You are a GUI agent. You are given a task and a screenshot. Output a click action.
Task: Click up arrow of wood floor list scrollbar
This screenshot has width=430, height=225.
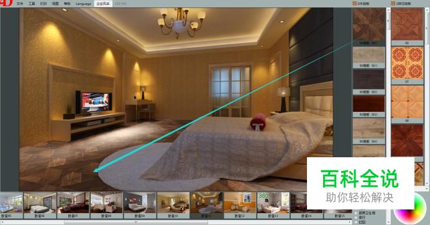[x=388, y=10]
